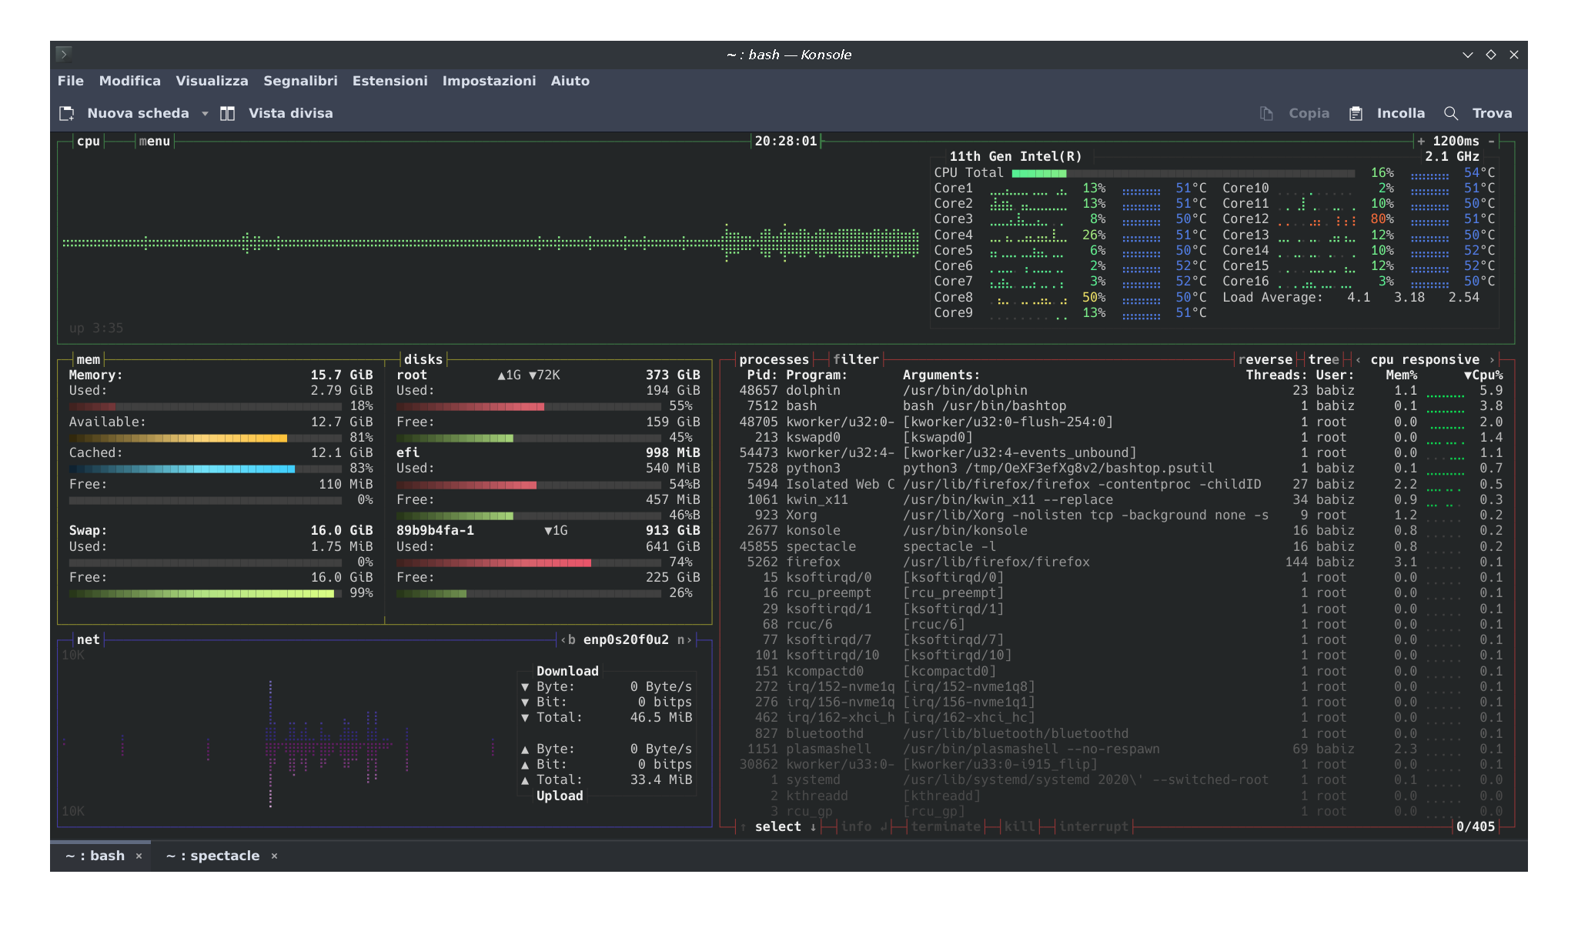The height and width of the screenshot is (931, 1578).
Task: Click the CPU Total usage bar
Action: [1182, 173]
